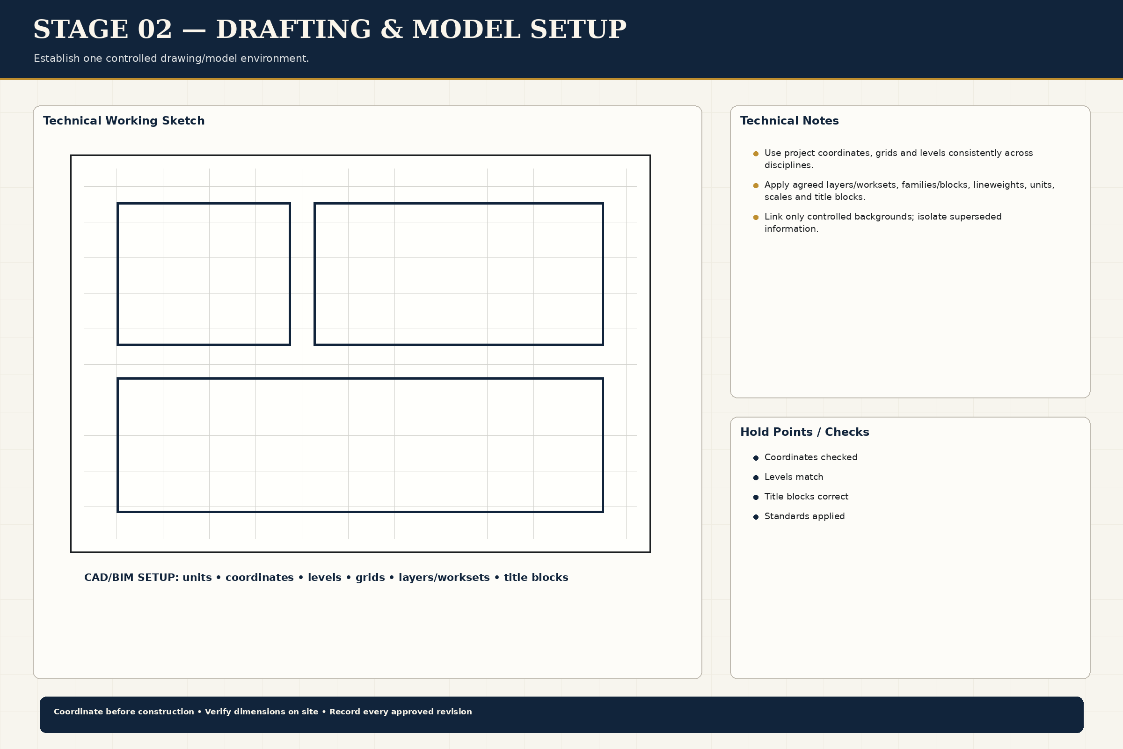Select note "Apply agreed layers/worksets, families/blocks…"
Viewport: 1123px width, 749px height.
tap(909, 191)
